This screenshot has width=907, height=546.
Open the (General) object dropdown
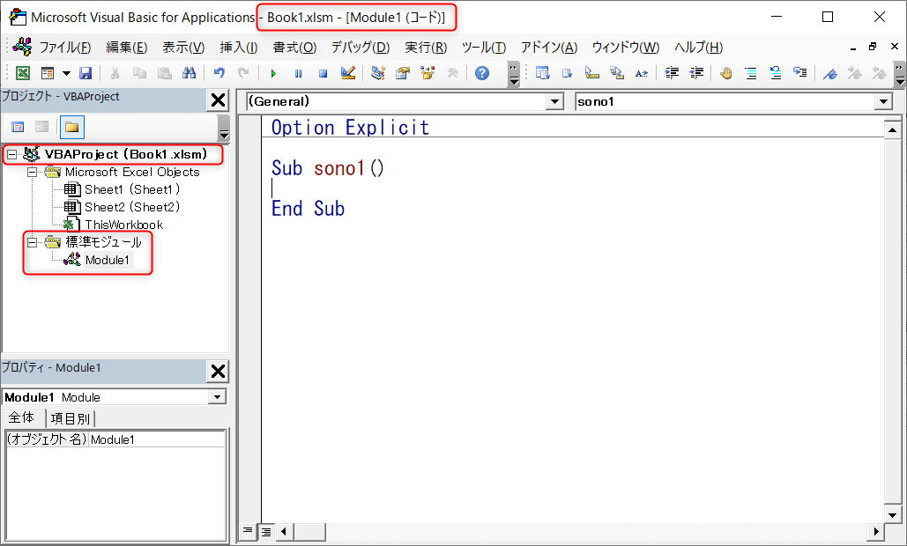pyautogui.click(x=554, y=101)
